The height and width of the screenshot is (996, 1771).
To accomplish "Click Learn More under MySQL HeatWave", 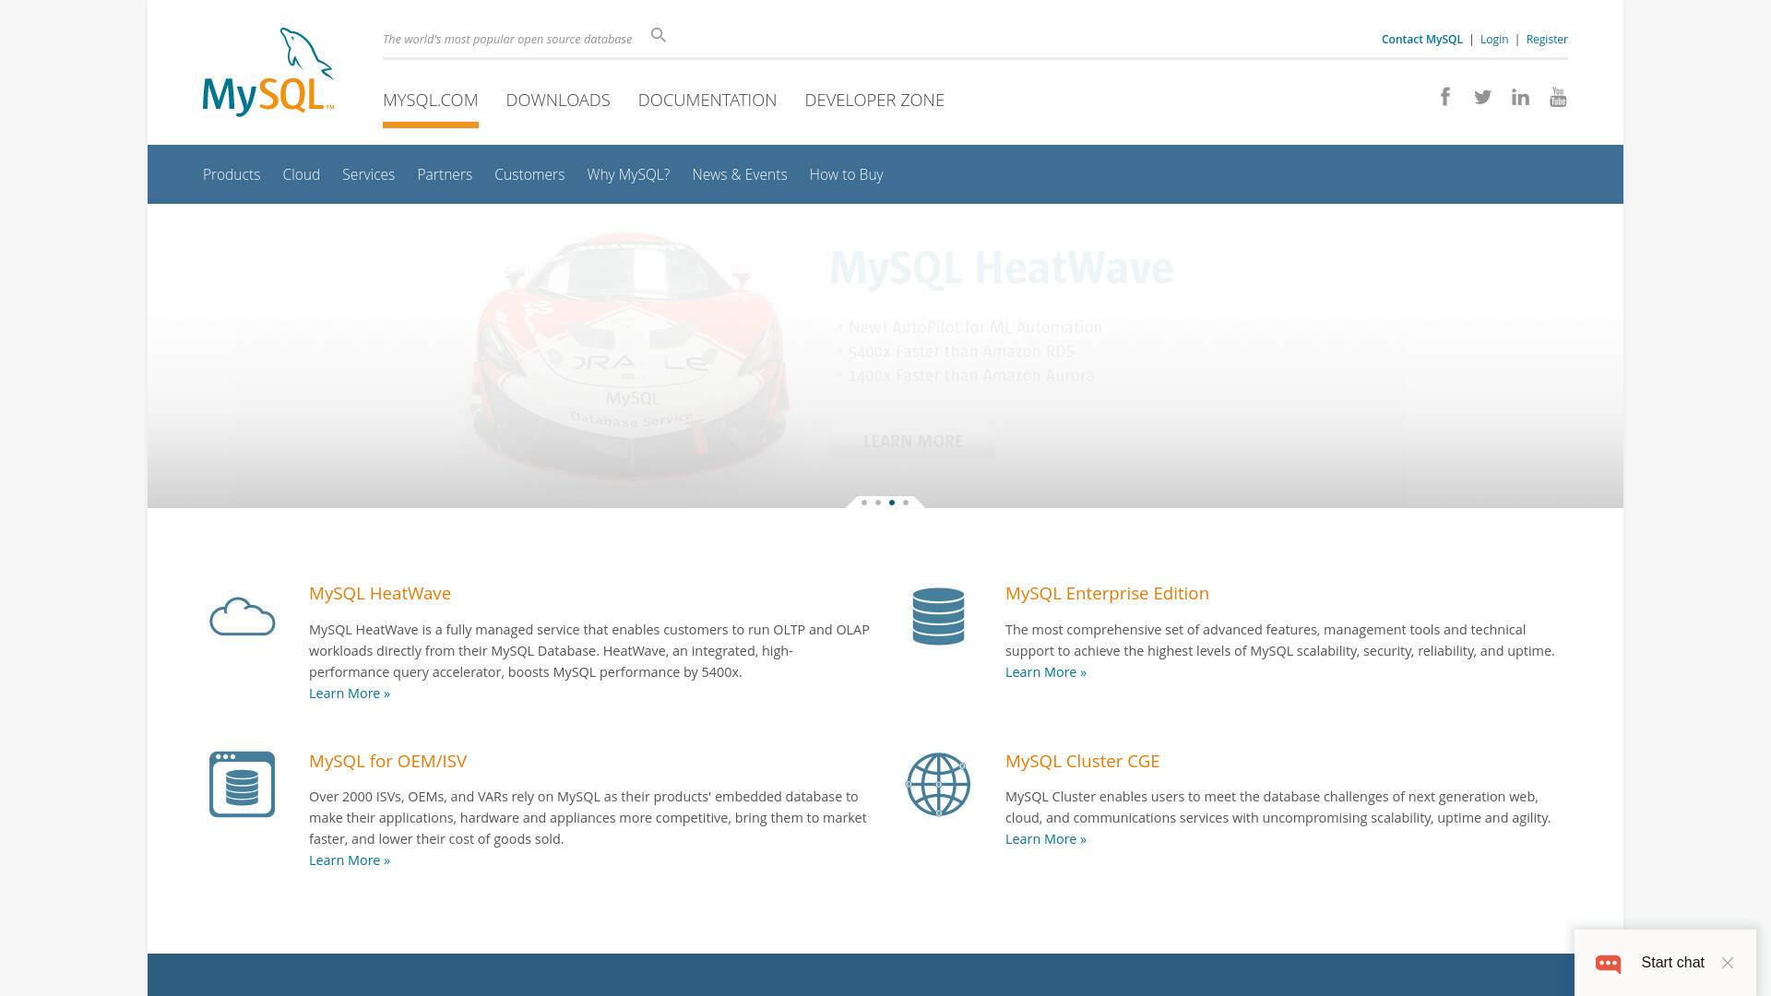I will (350, 694).
